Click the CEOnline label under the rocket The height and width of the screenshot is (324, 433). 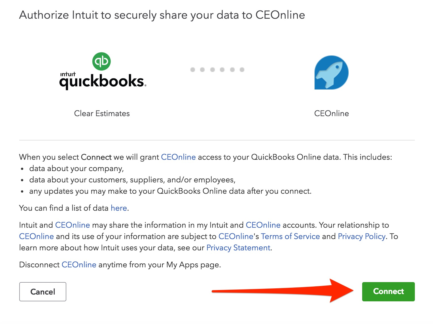(331, 113)
